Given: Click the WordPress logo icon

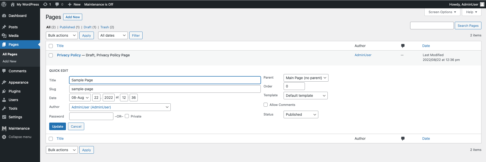Looking at the screenshot, I should click(4, 4).
